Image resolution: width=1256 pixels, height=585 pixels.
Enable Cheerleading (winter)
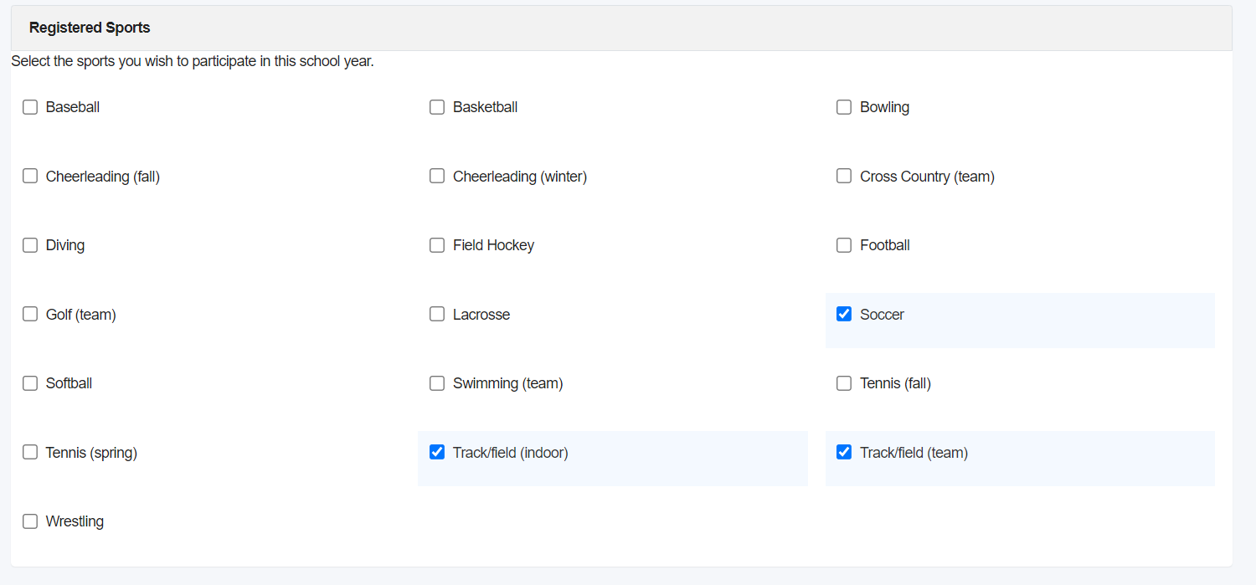pyautogui.click(x=436, y=176)
